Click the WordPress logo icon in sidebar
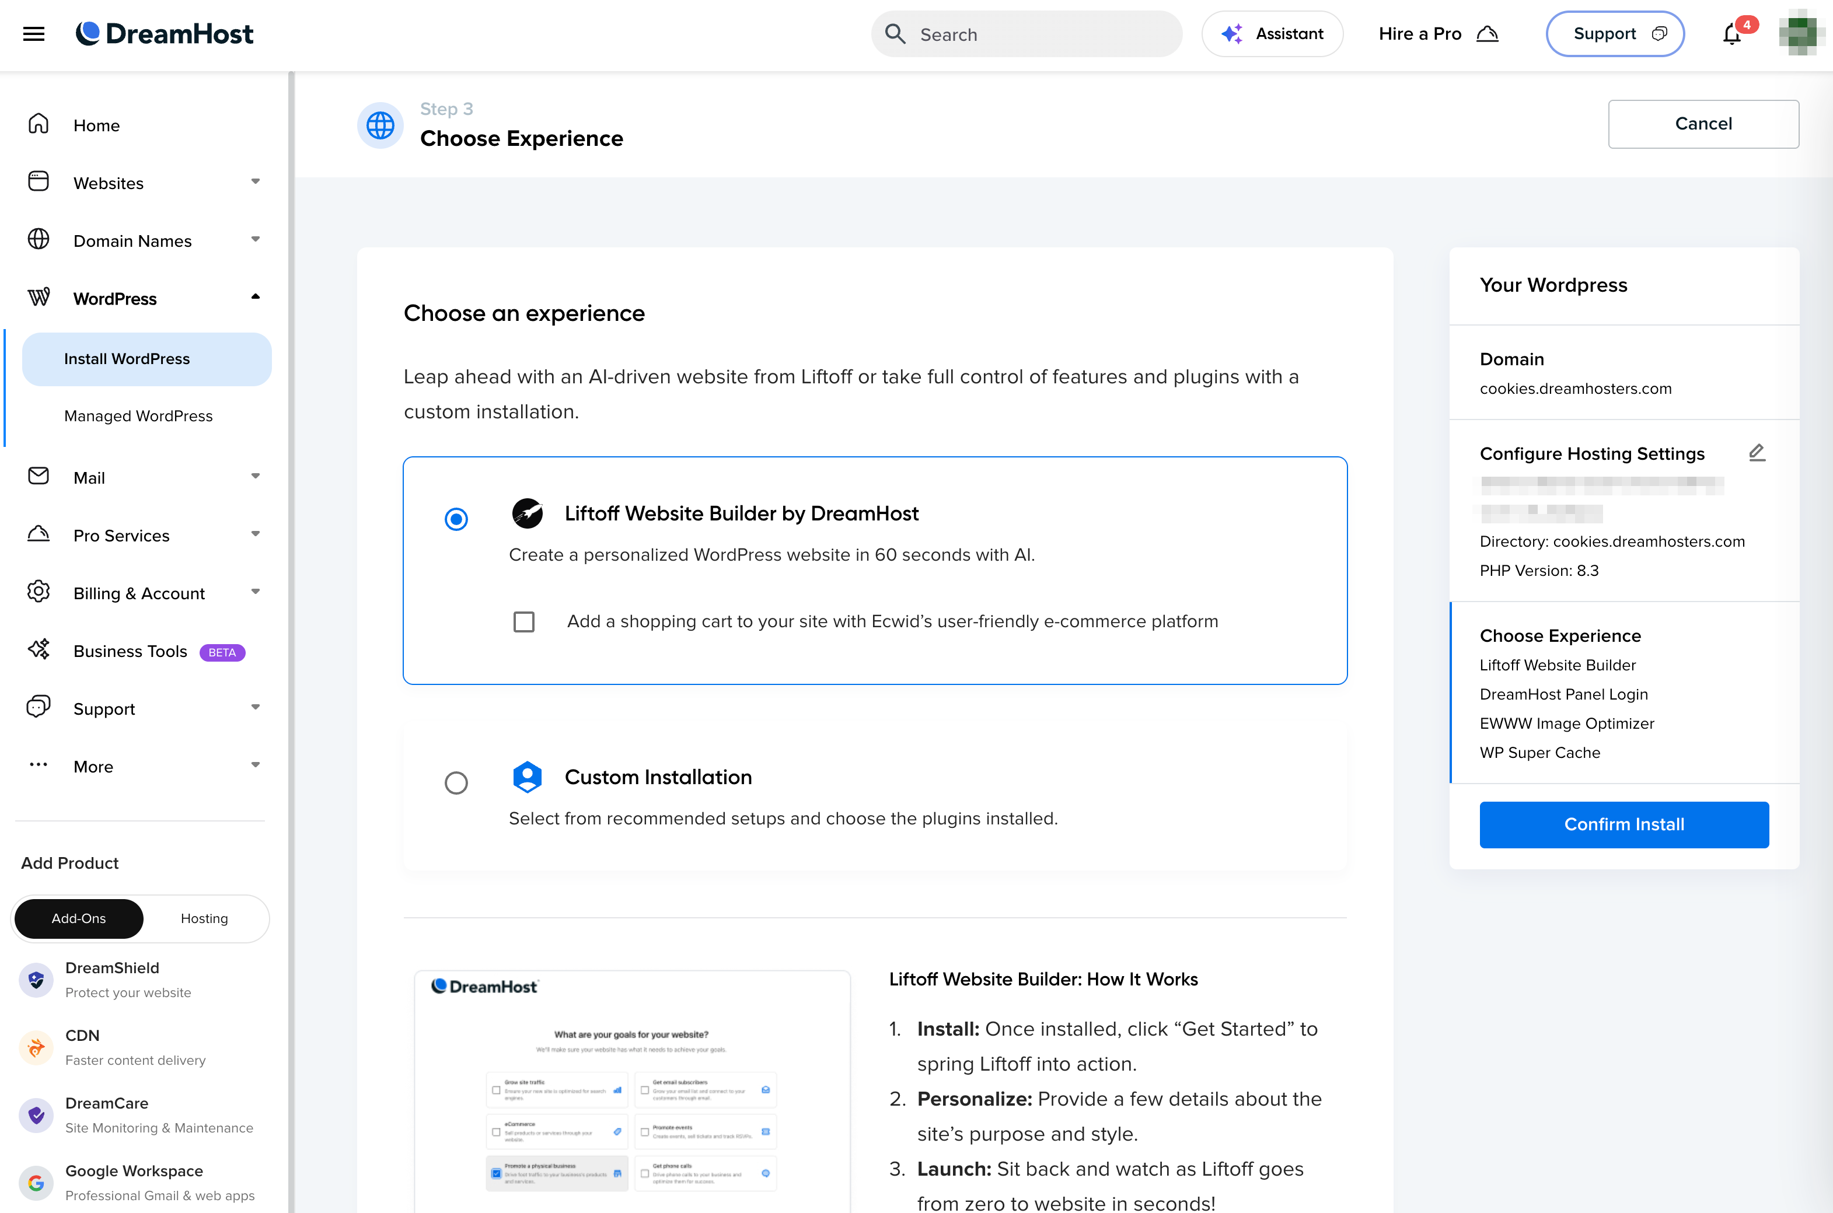The image size is (1833, 1213). tap(39, 298)
